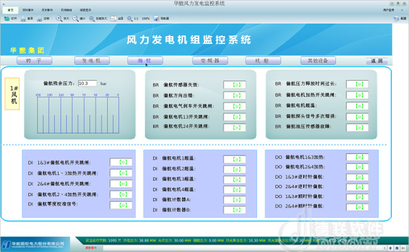Click the 偏航残余压力 value field
The height and width of the screenshot is (252, 409).
point(88,83)
